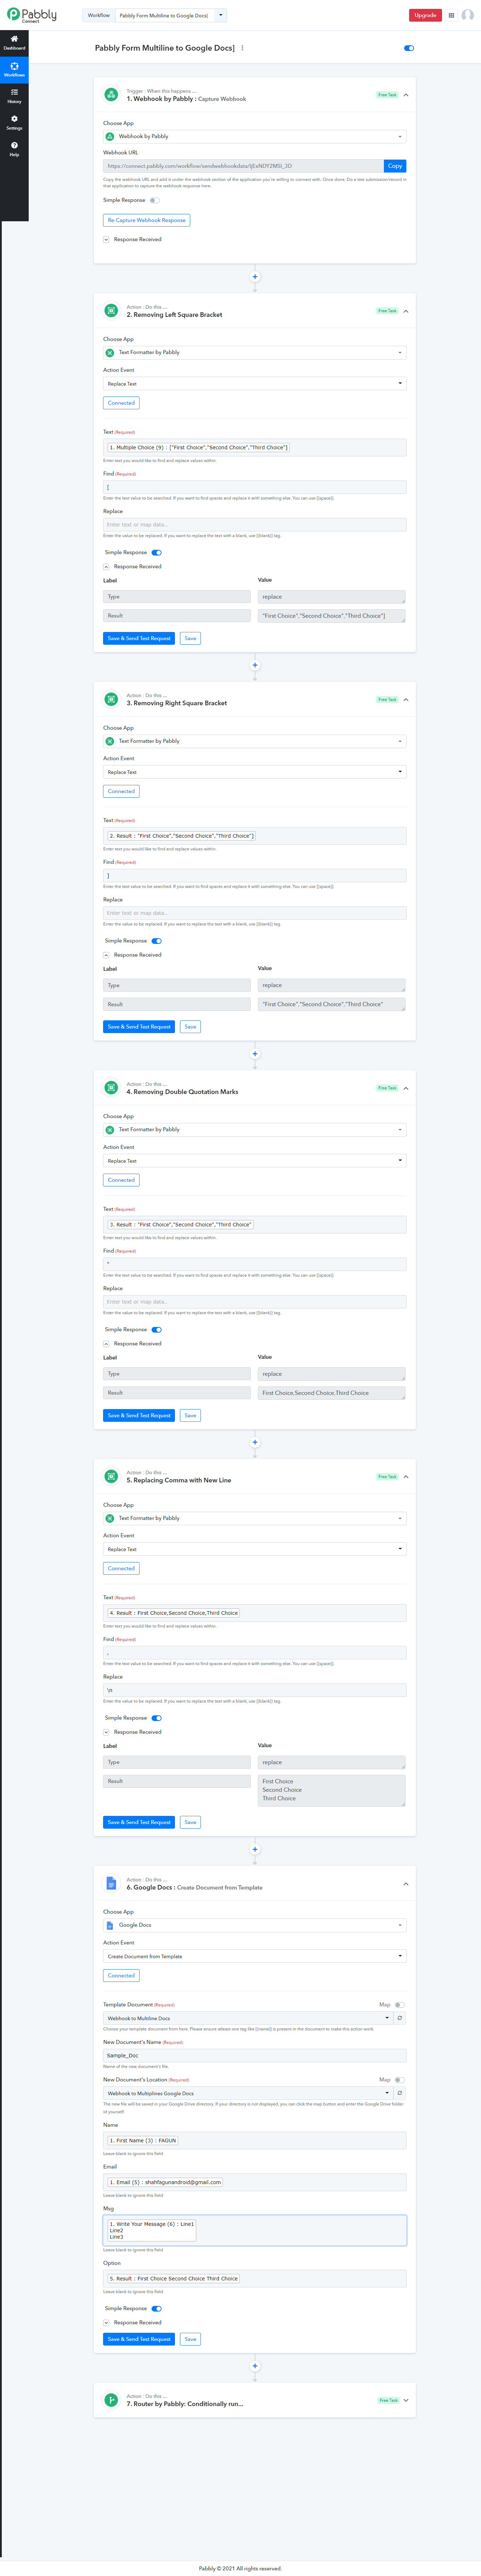The image size is (481, 2576).
Task: Click step 5 Text Formatter icon
Action: [111, 1476]
